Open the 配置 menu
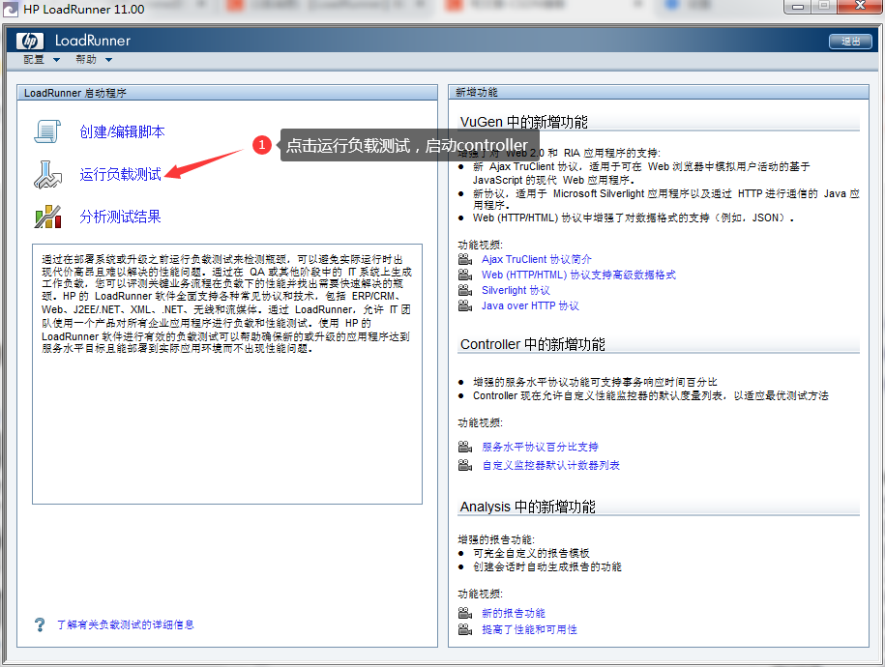The image size is (885, 667). pyautogui.click(x=34, y=59)
